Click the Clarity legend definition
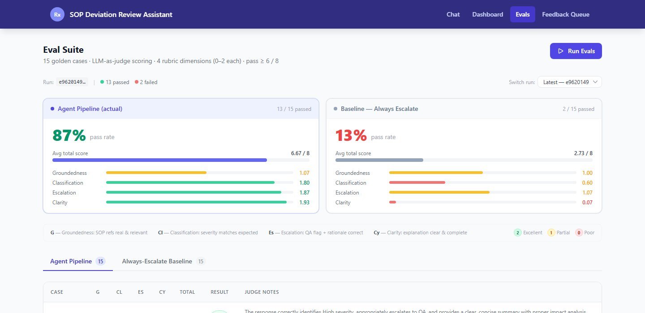 [x=420, y=233]
